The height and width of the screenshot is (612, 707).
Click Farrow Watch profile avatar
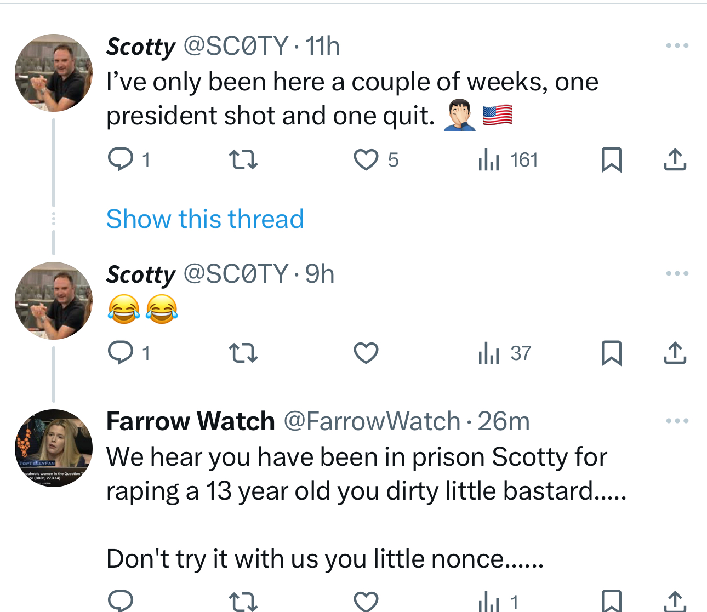pos(54,448)
